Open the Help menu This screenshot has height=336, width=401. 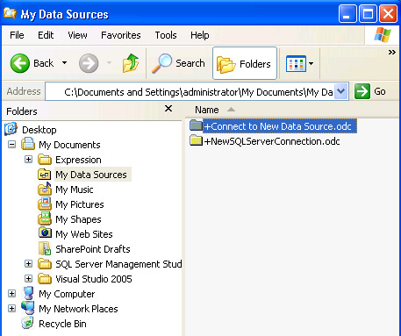pyautogui.click(x=200, y=35)
